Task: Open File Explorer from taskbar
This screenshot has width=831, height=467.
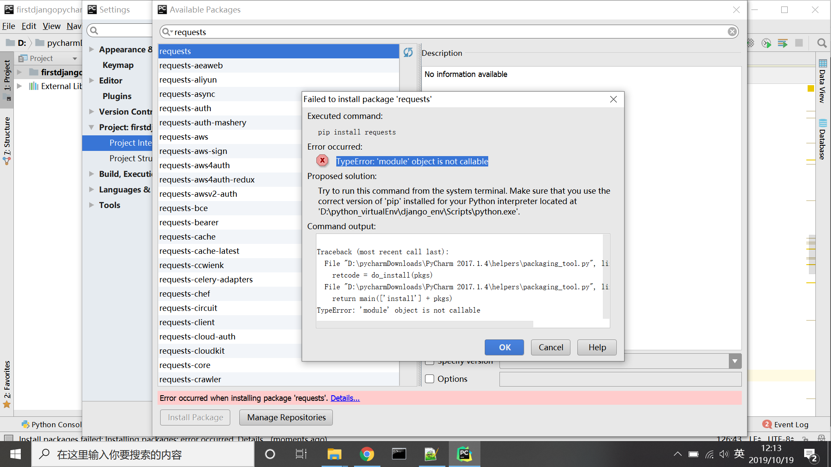Action: coord(334,454)
